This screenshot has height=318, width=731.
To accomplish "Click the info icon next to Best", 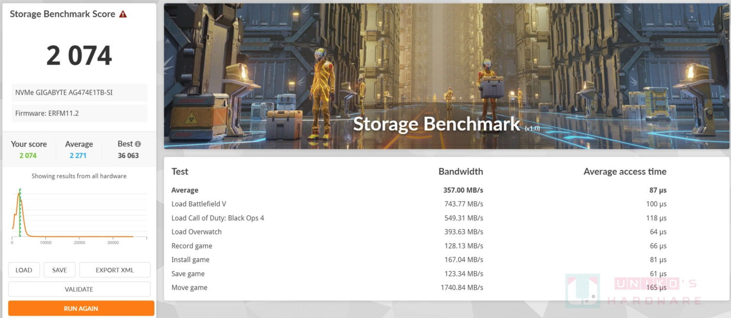I will (x=138, y=144).
